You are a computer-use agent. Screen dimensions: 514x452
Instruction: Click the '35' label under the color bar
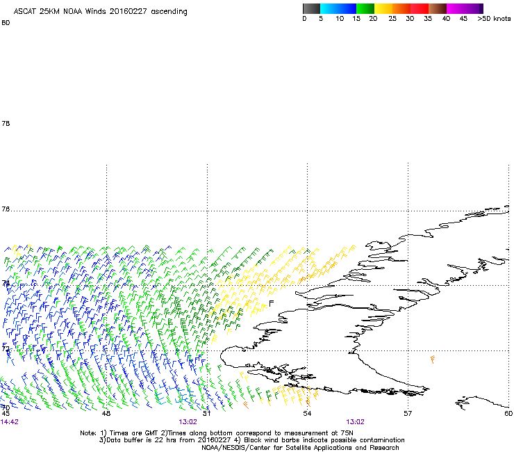[x=428, y=19]
